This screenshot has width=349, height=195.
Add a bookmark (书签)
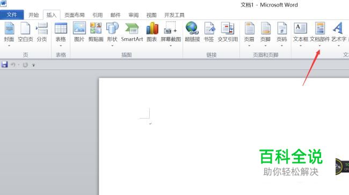[209, 32]
